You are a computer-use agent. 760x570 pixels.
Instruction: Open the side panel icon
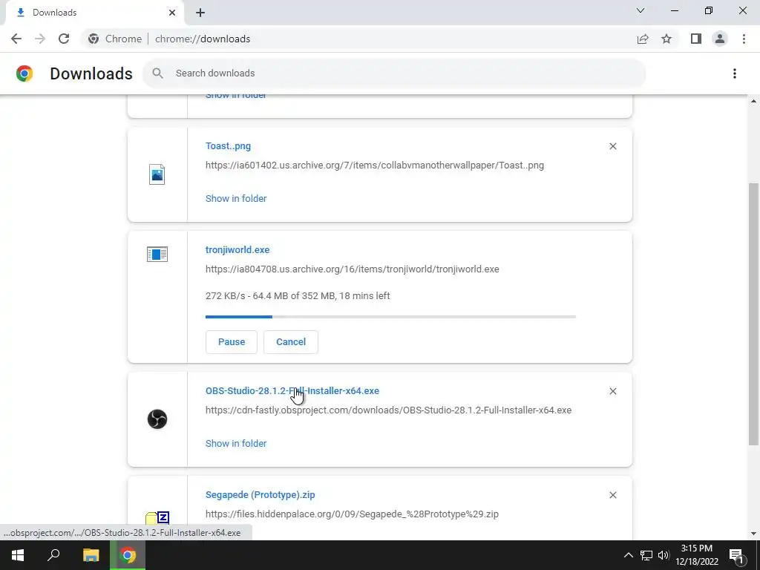tap(696, 39)
